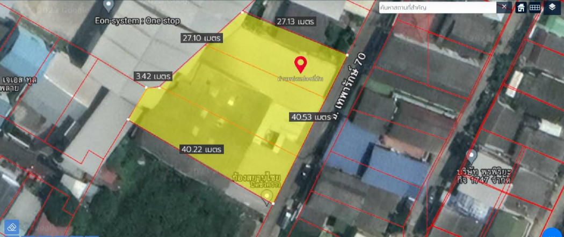Open the บริษัท พรพิริยะกิจ 1747 place pin

(x=471, y=157)
